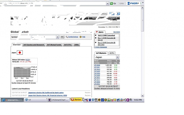The image size is (184, 115).
Task: Open address bar dropdown arrow
Action: pos(107,4)
